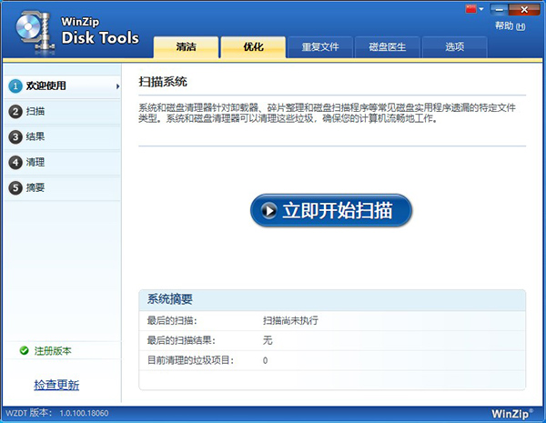Click the 注册版本 label

click(x=53, y=351)
